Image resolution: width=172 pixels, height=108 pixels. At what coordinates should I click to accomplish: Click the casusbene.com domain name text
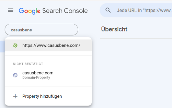click(38, 73)
